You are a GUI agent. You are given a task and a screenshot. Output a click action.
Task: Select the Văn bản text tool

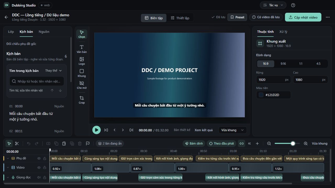[x=82, y=49]
